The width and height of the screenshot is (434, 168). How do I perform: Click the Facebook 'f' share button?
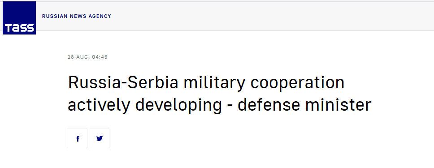click(x=78, y=138)
